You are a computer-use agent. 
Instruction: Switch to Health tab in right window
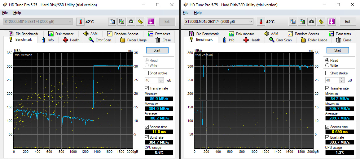pyautogui.click(x=252, y=40)
